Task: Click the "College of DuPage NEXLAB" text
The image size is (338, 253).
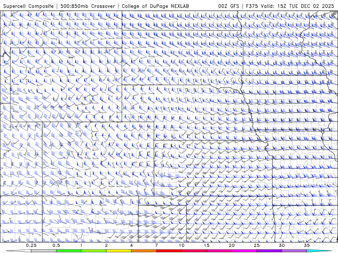Action: [155, 6]
